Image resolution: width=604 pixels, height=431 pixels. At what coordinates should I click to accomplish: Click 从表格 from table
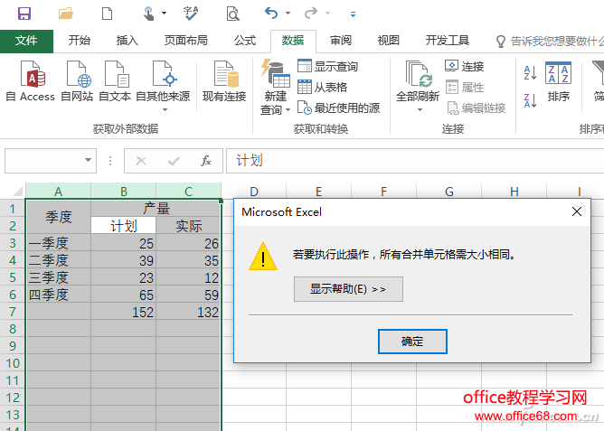coord(323,87)
